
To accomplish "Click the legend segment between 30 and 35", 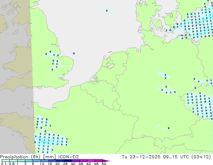I will (x=76, y=161).
